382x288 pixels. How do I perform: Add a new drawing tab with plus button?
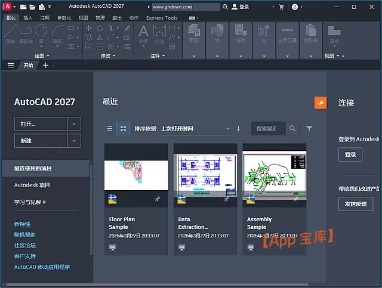[x=45, y=65]
